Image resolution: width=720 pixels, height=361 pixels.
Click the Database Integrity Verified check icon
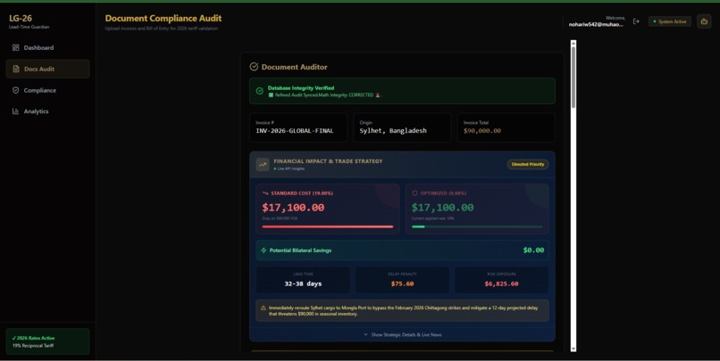pos(259,91)
